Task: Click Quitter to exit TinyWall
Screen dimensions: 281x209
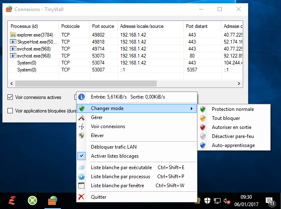Action: tap(137, 197)
